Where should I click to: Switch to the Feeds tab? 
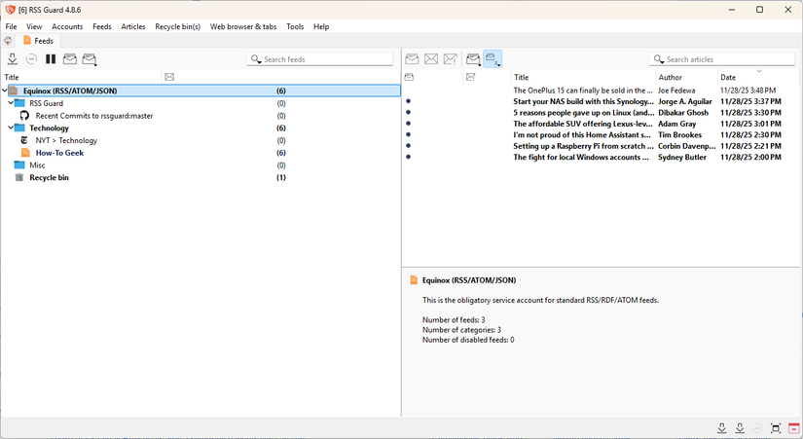click(x=38, y=41)
